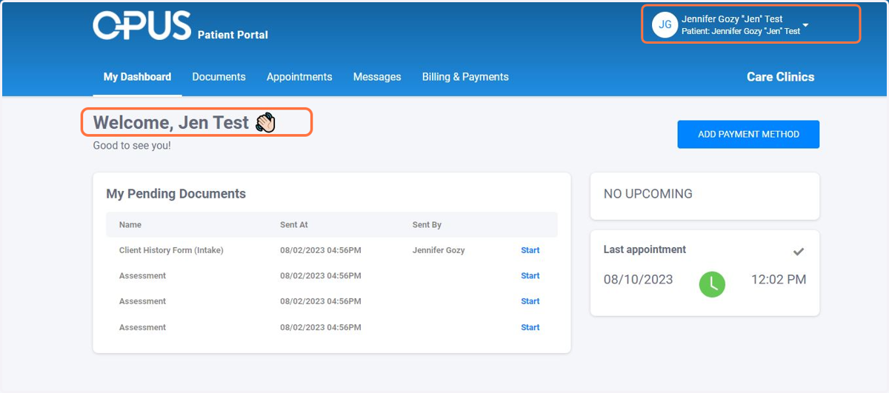Click the green clock icon
The height and width of the screenshot is (393, 889).
(712, 284)
